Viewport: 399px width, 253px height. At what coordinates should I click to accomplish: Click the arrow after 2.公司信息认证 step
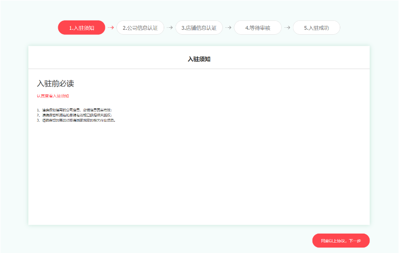170,27
